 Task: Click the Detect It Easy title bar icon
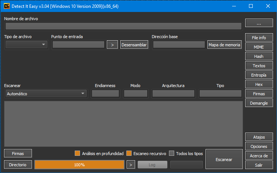point(7,6)
